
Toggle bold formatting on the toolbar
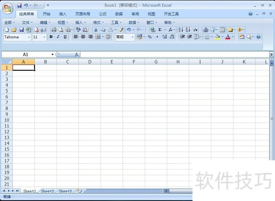[51, 37]
